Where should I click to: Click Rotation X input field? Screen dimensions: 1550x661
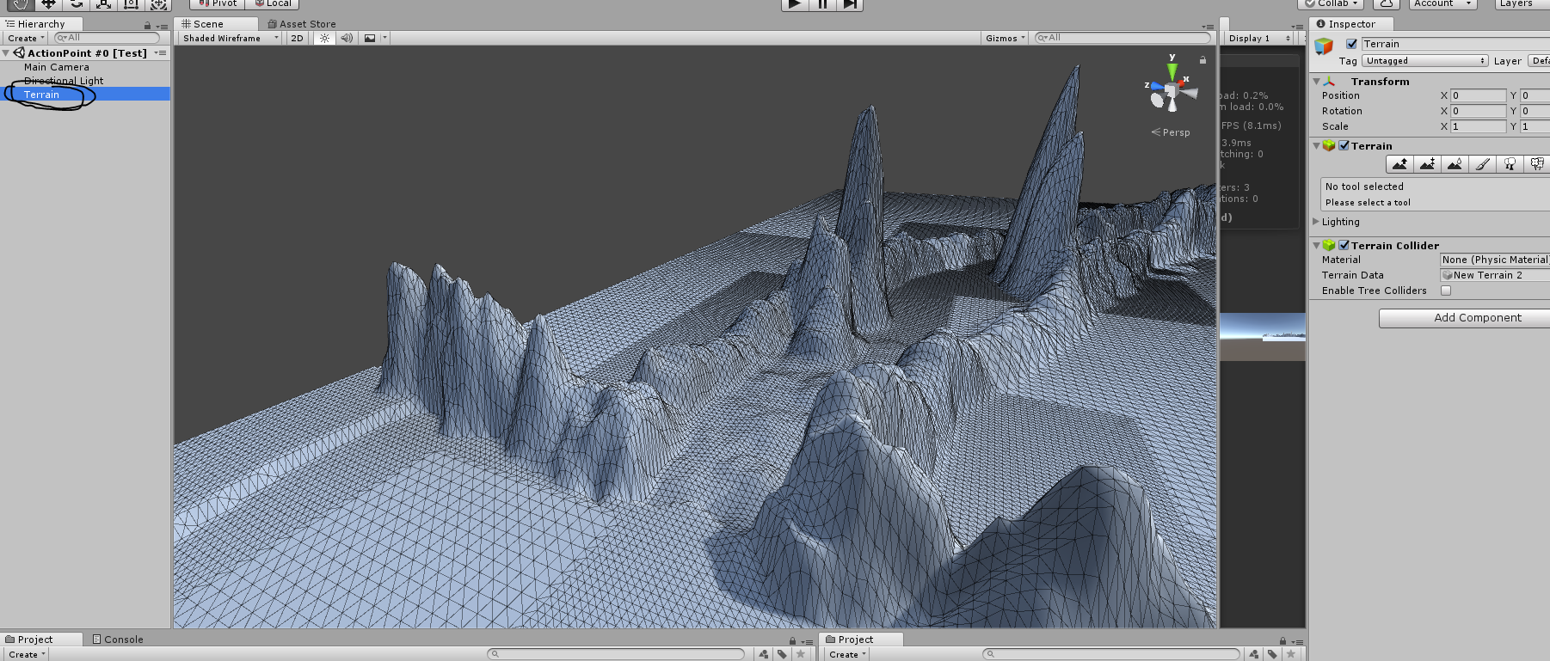pos(1478,111)
